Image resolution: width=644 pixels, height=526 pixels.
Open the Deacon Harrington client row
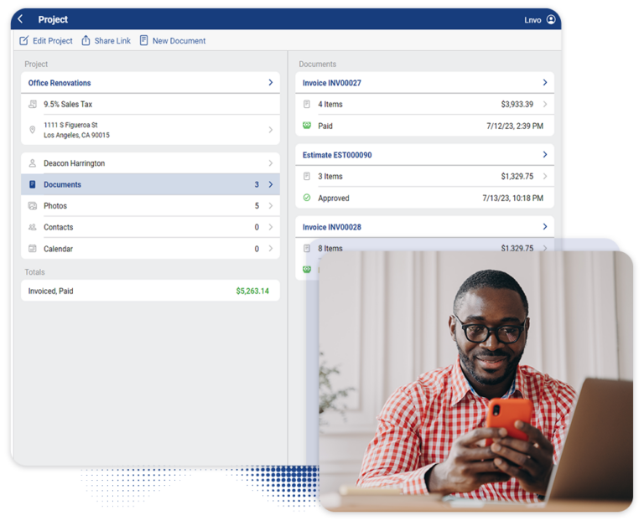coord(150,163)
